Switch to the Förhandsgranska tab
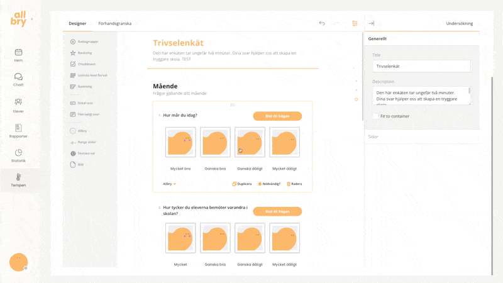503x283 pixels. point(115,23)
